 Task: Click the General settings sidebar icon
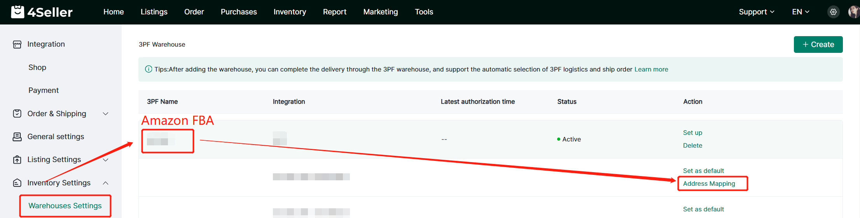(x=17, y=137)
